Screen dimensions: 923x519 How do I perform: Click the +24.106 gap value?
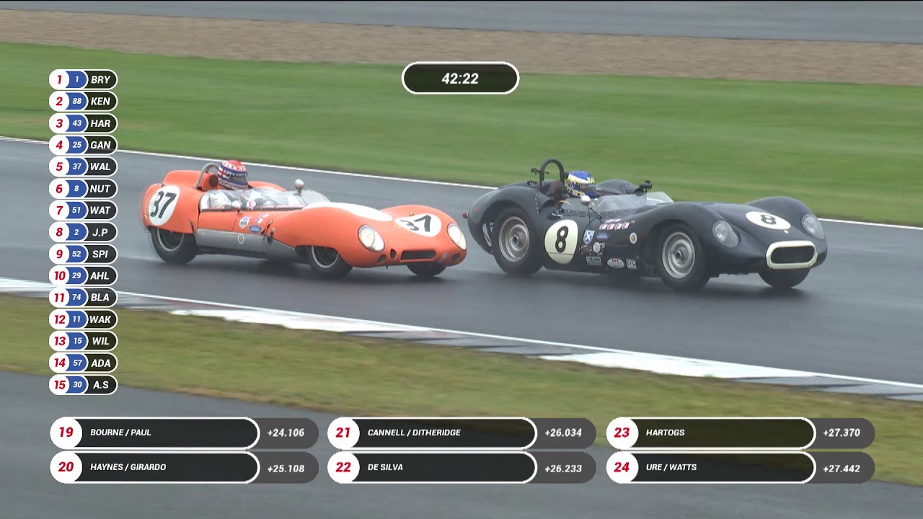click(286, 433)
